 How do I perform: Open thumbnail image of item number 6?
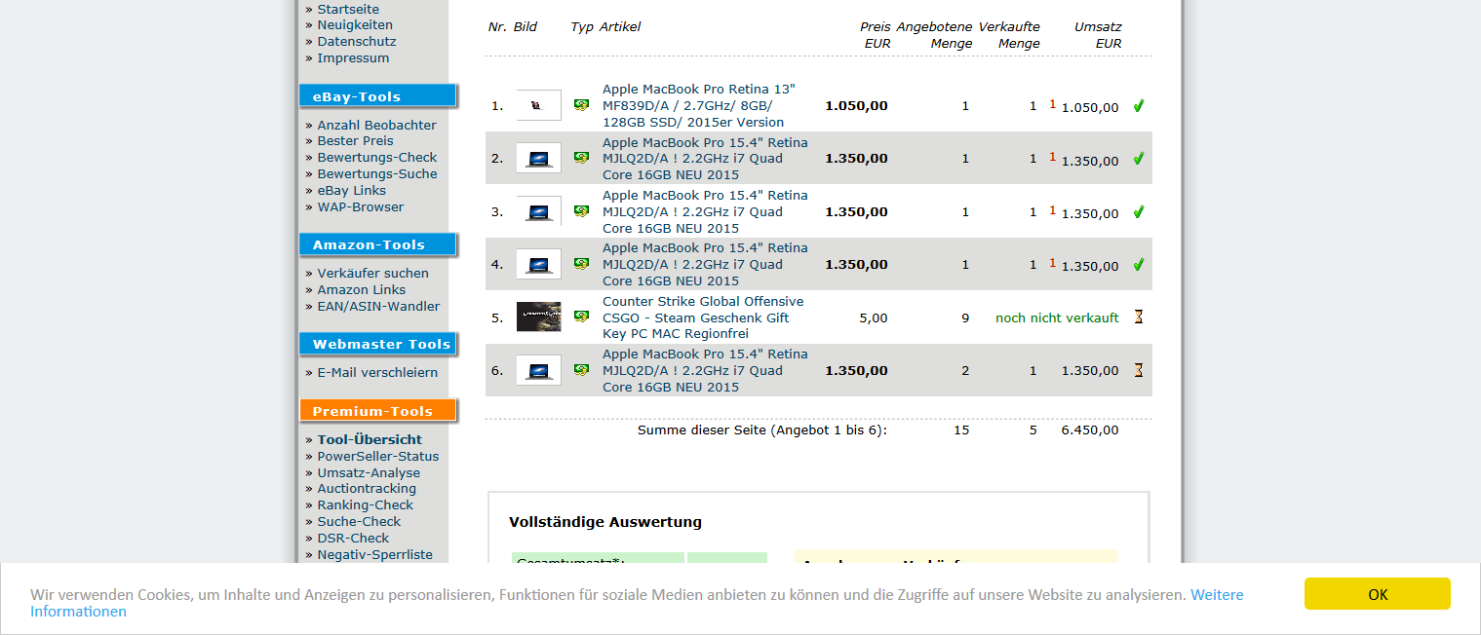538,370
